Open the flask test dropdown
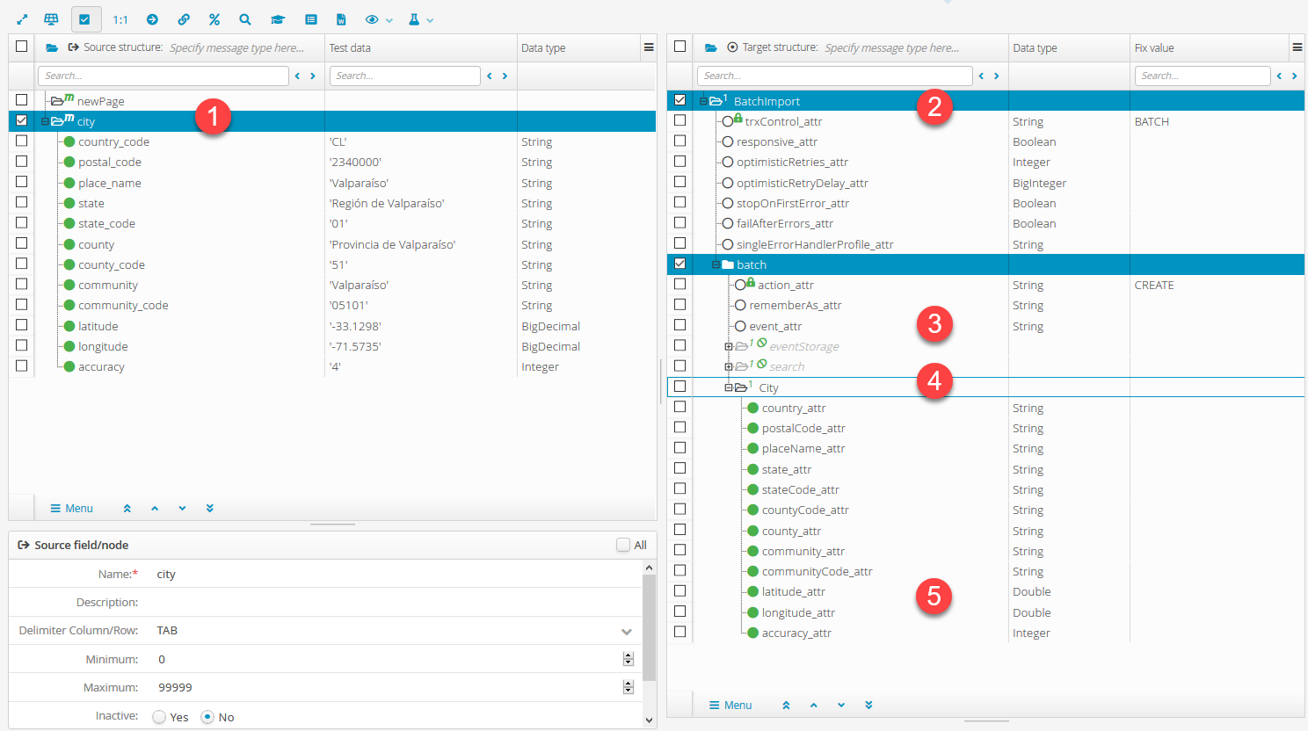 point(420,19)
